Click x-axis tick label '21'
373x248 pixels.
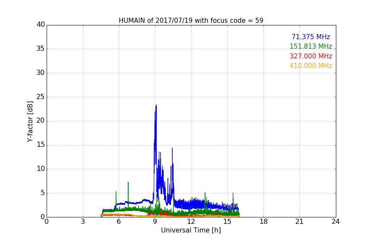[x=300, y=222]
